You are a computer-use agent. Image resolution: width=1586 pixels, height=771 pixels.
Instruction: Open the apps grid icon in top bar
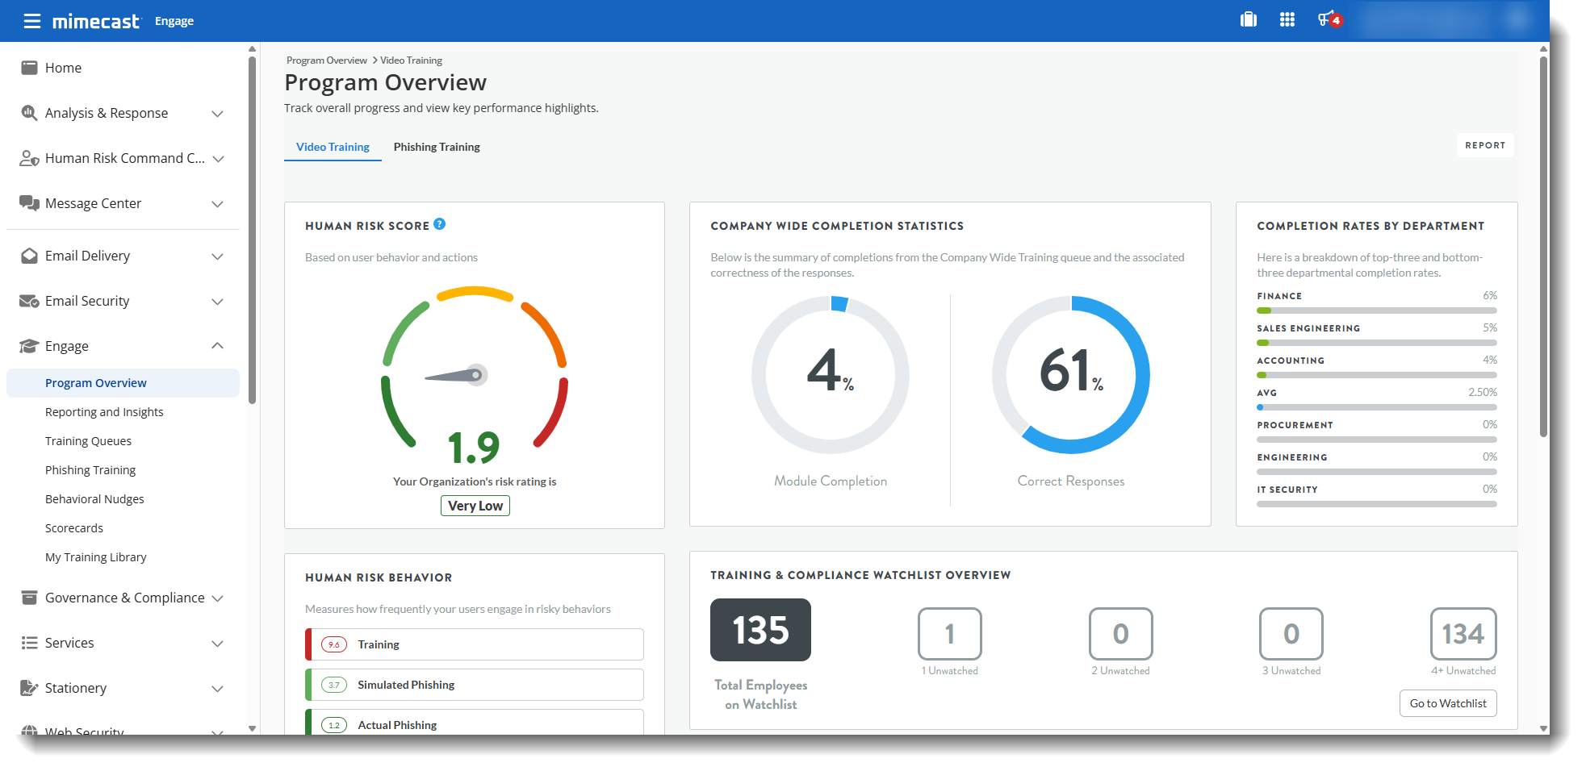[x=1288, y=19]
